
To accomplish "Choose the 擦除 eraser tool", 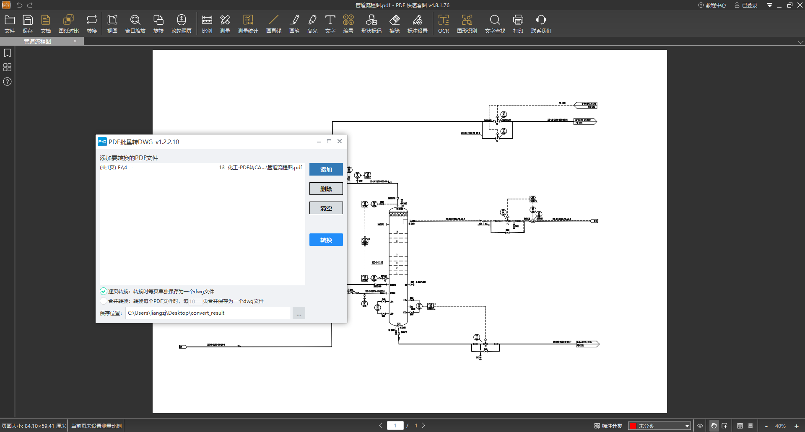I will [x=394, y=23].
